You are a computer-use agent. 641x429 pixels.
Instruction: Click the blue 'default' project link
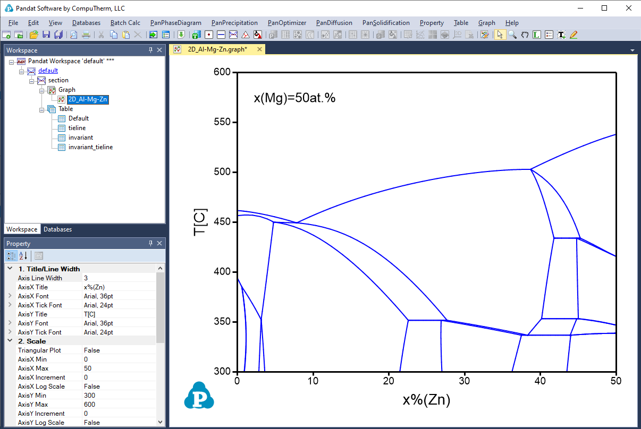pos(48,71)
